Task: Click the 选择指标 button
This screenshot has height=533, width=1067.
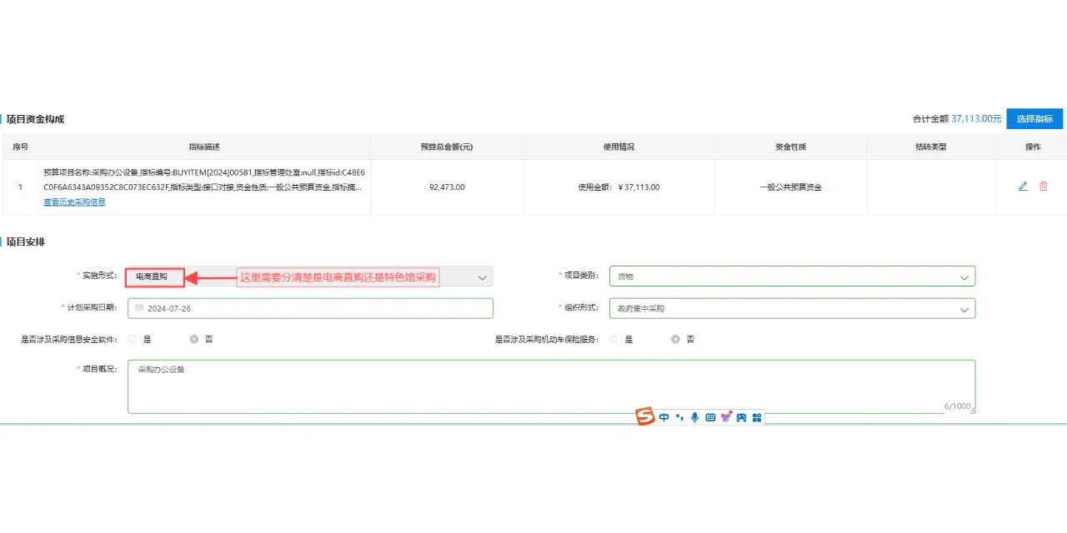Action: point(1034,119)
